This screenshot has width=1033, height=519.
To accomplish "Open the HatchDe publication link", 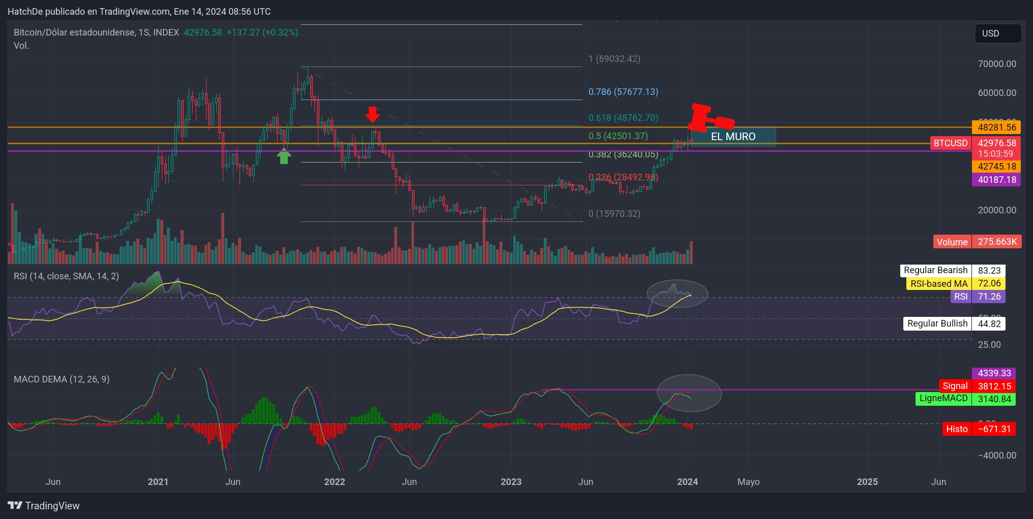I will [x=24, y=11].
